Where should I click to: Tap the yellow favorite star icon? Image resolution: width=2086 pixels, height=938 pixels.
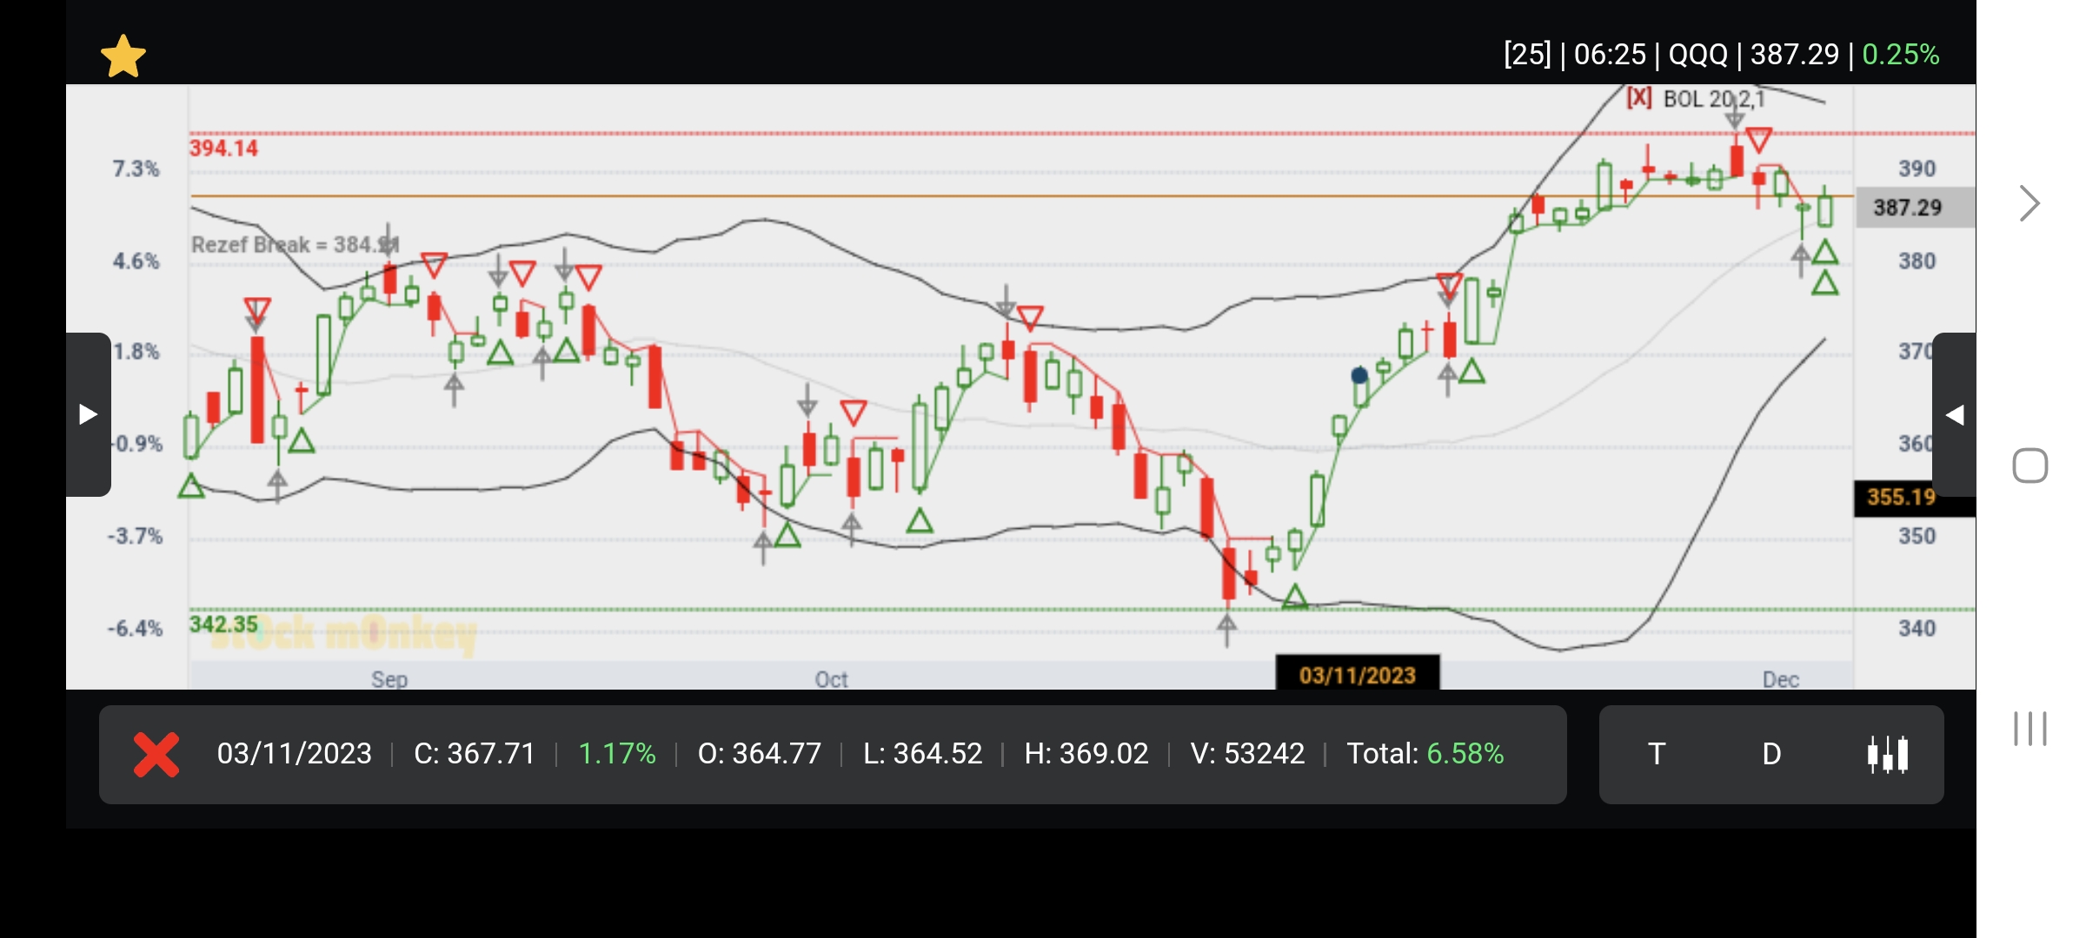123,56
